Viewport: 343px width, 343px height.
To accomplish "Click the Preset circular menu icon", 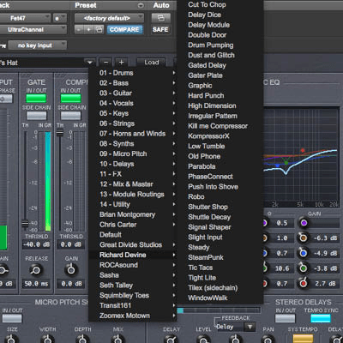I will coord(141,5).
